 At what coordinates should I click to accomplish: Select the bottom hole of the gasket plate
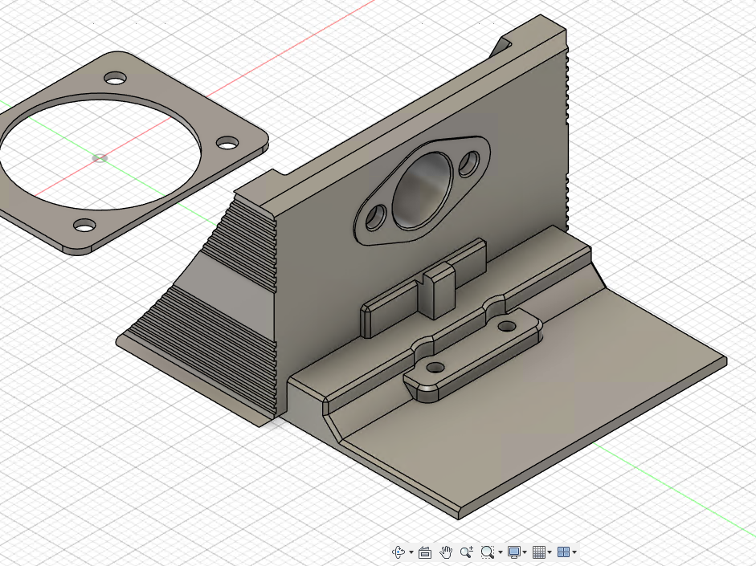point(84,225)
